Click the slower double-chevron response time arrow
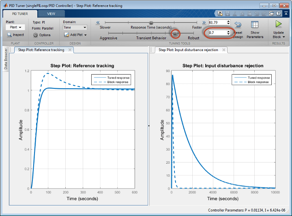The height and width of the screenshot is (216, 292). (98, 23)
